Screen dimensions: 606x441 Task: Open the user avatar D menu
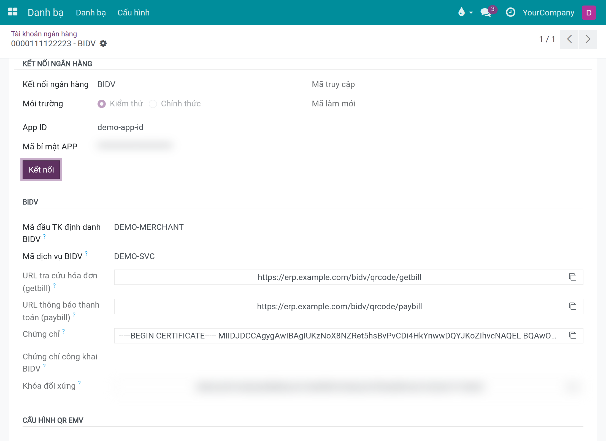[589, 12]
